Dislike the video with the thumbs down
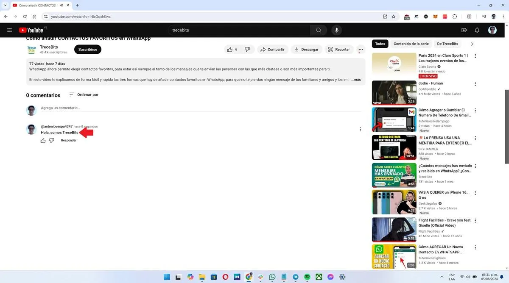509x283 pixels. 247,49
